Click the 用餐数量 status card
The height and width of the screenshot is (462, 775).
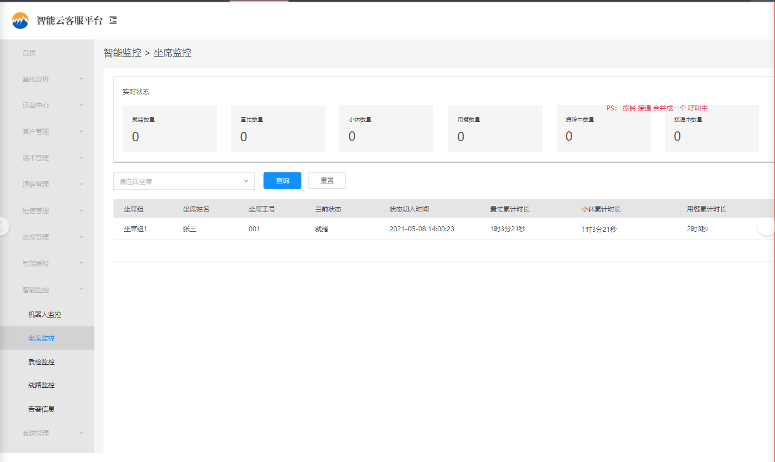tap(496, 129)
